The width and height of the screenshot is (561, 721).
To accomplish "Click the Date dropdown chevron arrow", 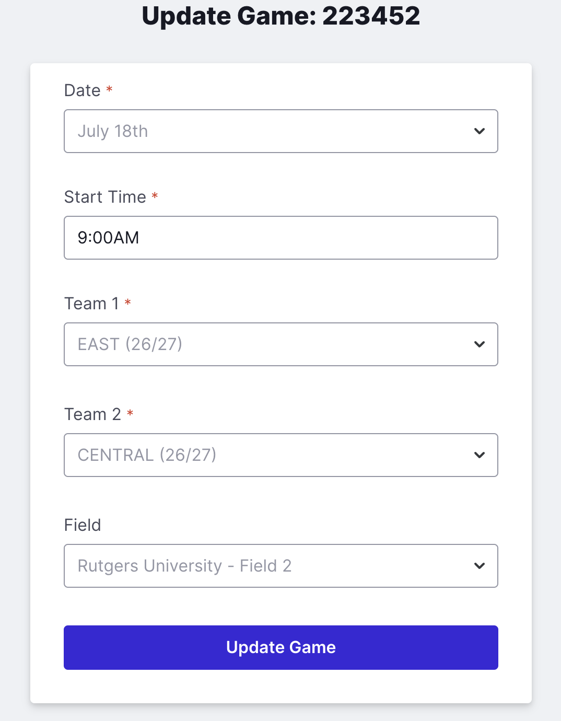I will 479,131.
